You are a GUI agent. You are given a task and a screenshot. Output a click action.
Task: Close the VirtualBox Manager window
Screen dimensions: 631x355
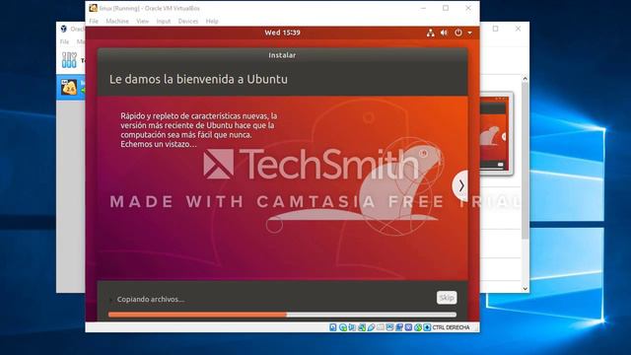point(518,29)
